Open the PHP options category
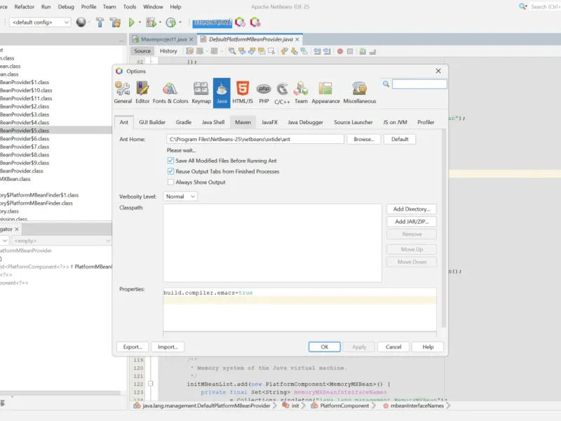This screenshot has height=421, width=561. (264, 93)
